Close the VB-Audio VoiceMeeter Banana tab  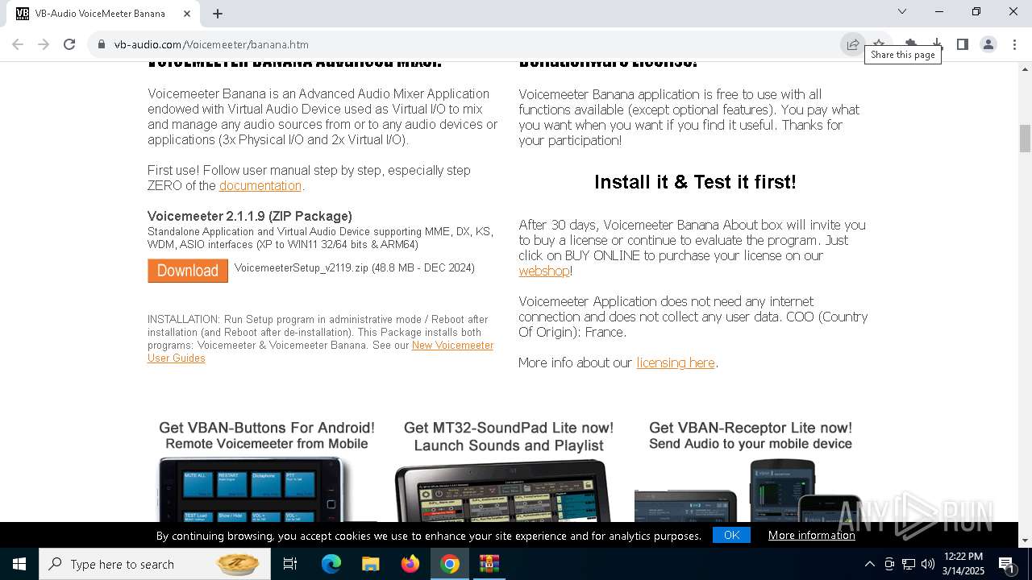coord(188,14)
